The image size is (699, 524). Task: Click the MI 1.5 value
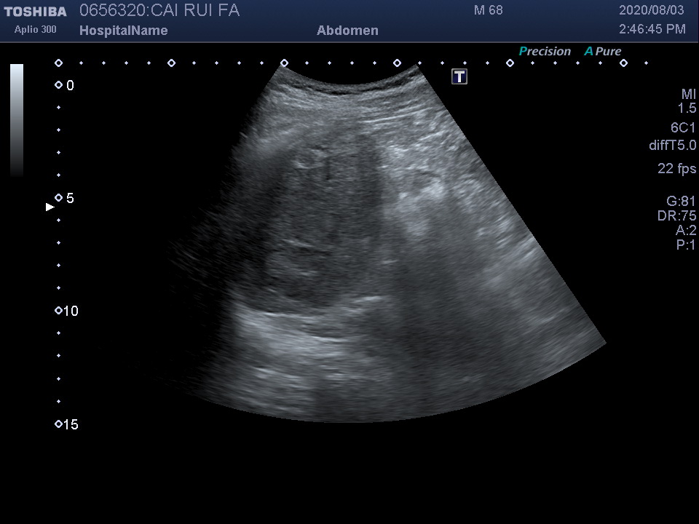click(687, 100)
